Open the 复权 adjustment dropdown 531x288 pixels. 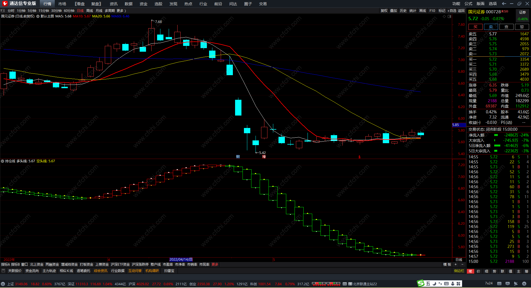click(x=384, y=11)
